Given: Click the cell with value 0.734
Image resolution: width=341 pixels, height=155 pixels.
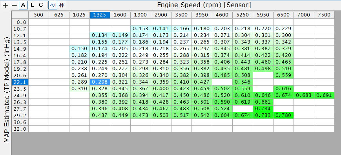Looking at the screenshot, I should (263, 109).
